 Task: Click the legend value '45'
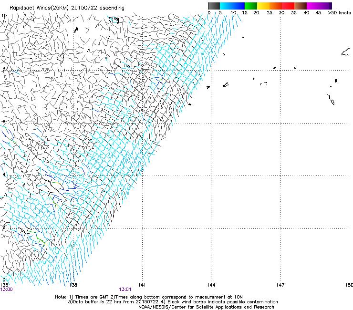coord(318,13)
